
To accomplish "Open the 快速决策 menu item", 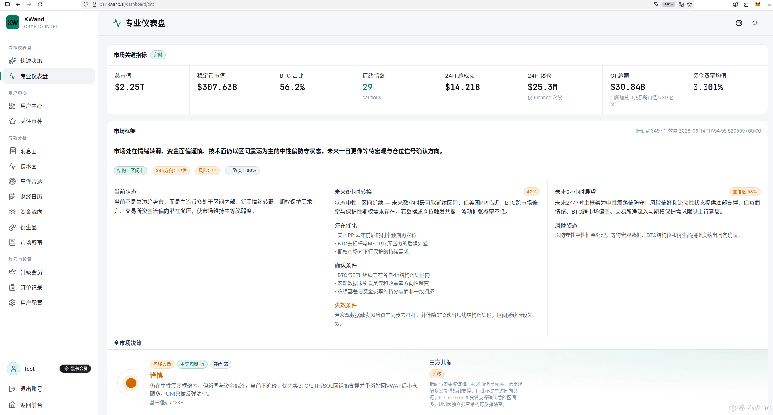I will point(49,61).
